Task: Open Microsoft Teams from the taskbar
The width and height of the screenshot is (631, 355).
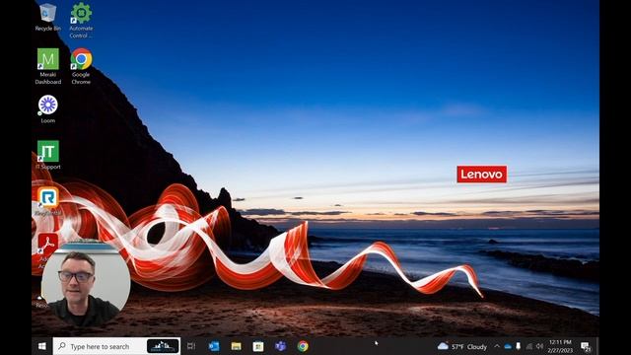Action: 280,346
